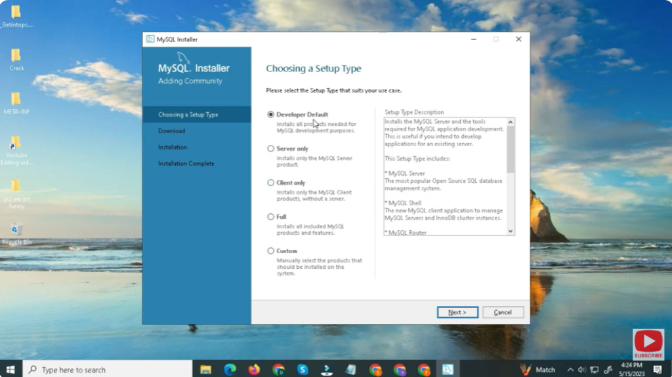Image resolution: width=672 pixels, height=377 pixels.
Task: Click the Next button
Action: coord(457,312)
